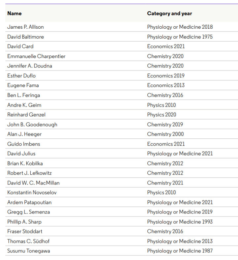Click David W. C. MacMillan's name
This screenshot has height=260, width=238.
(33, 183)
